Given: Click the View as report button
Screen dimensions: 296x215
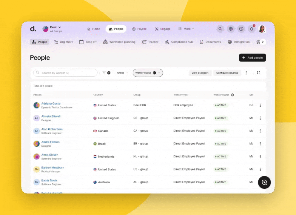Looking at the screenshot, I should click(200, 73).
